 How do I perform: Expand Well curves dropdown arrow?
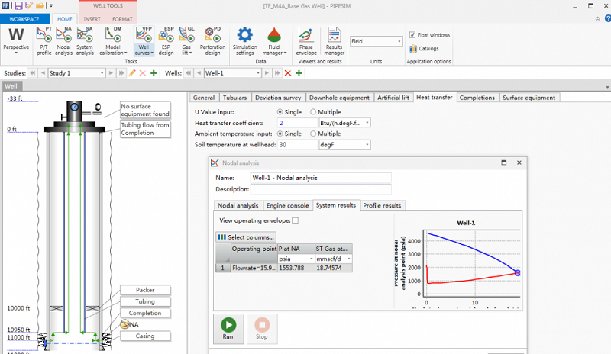coord(152,53)
